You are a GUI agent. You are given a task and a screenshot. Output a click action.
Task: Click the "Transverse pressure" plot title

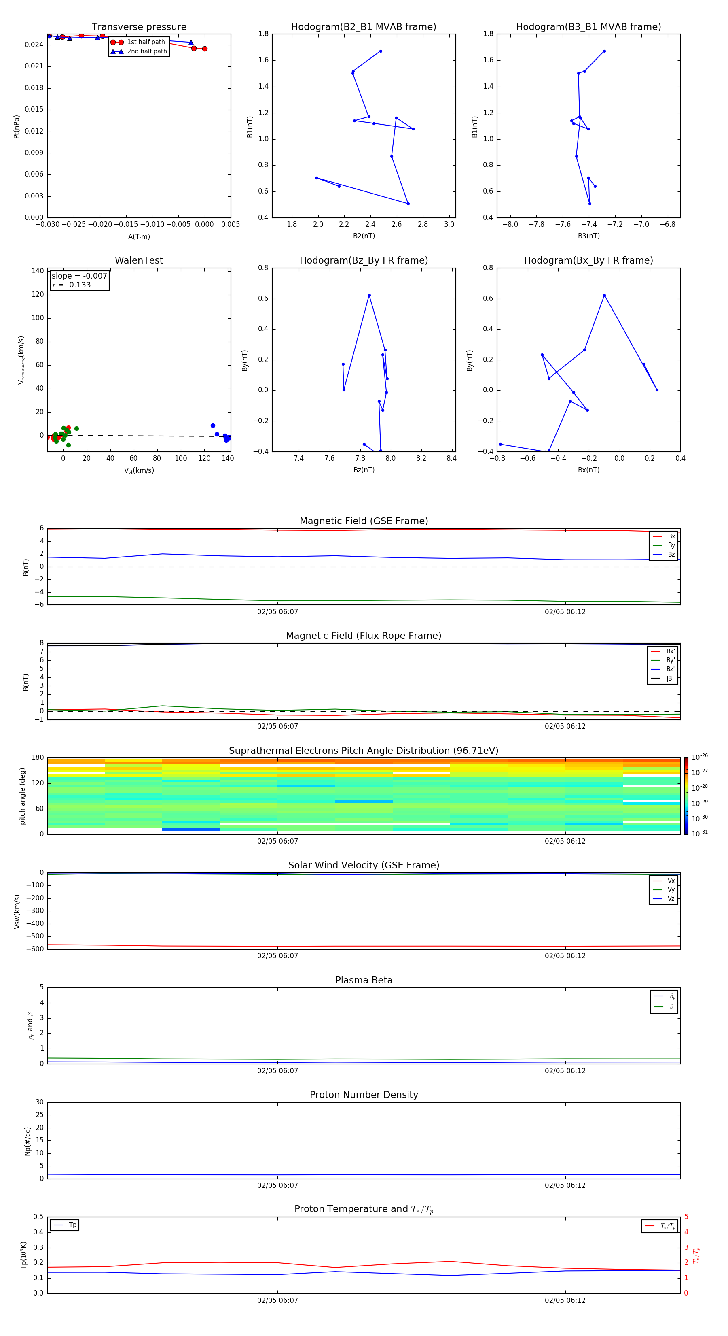click(x=139, y=27)
